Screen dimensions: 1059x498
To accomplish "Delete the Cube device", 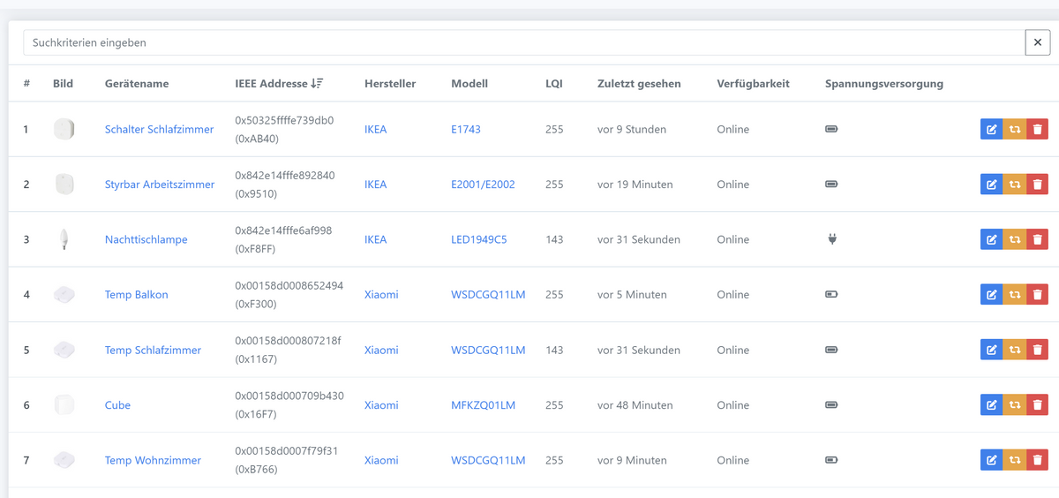I will (x=1037, y=405).
